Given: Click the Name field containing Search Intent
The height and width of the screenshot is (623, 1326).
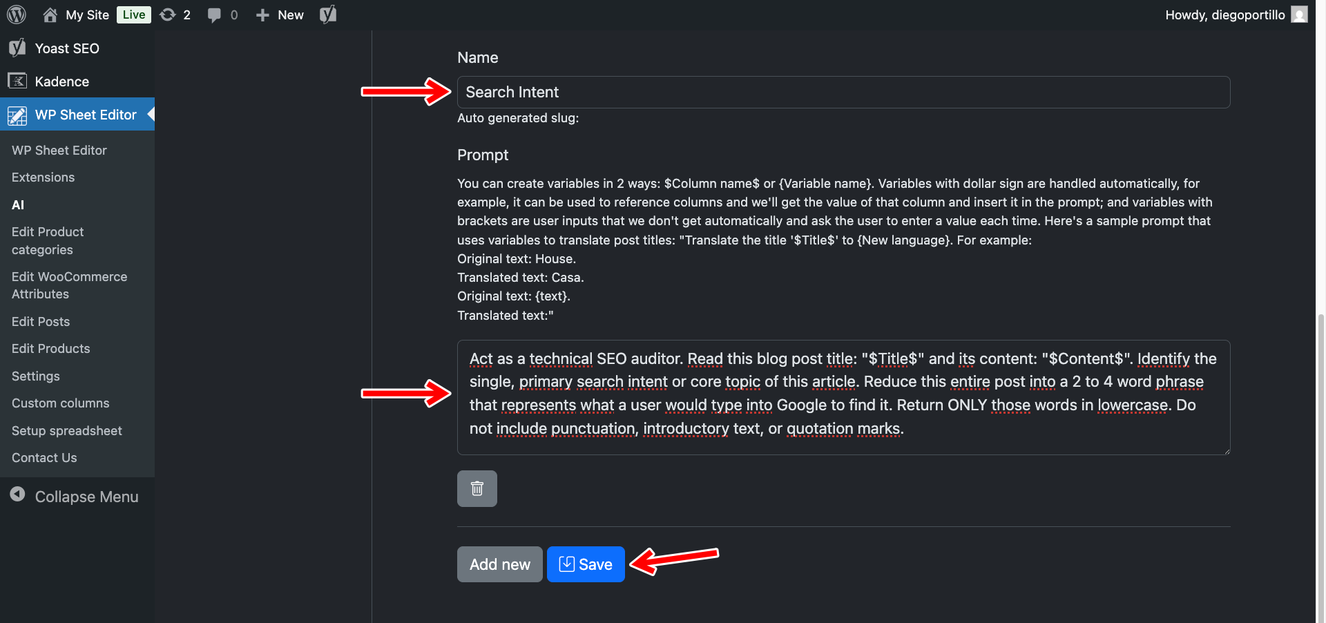Looking at the screenshot, I should (843, 91).
